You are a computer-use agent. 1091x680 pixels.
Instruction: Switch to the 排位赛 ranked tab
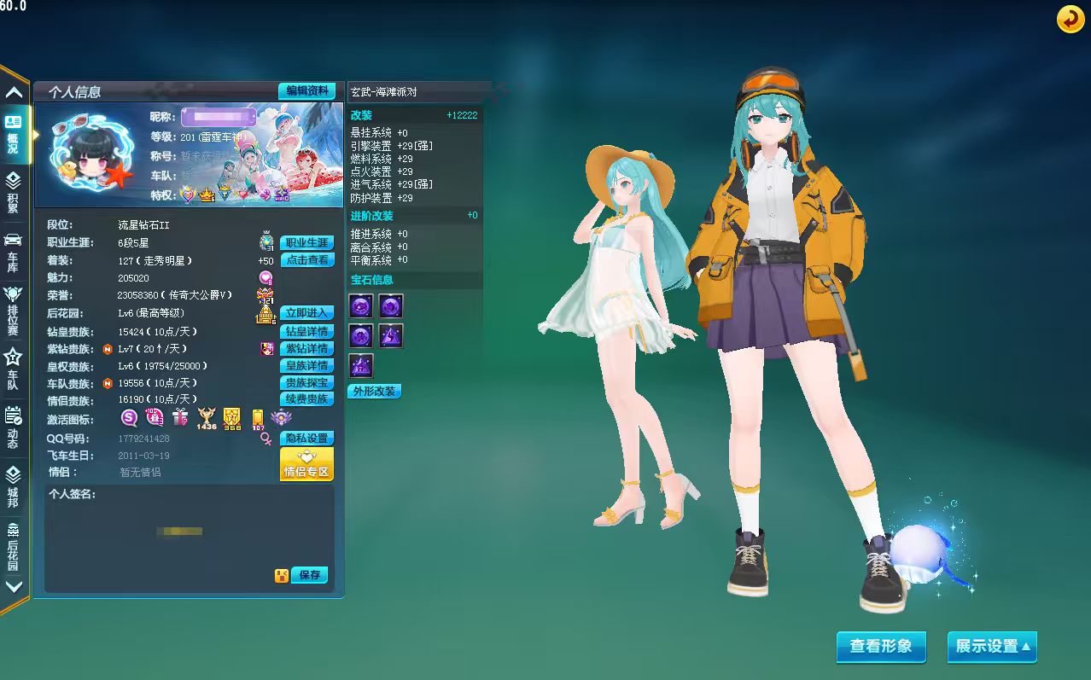tap(14, 311)
